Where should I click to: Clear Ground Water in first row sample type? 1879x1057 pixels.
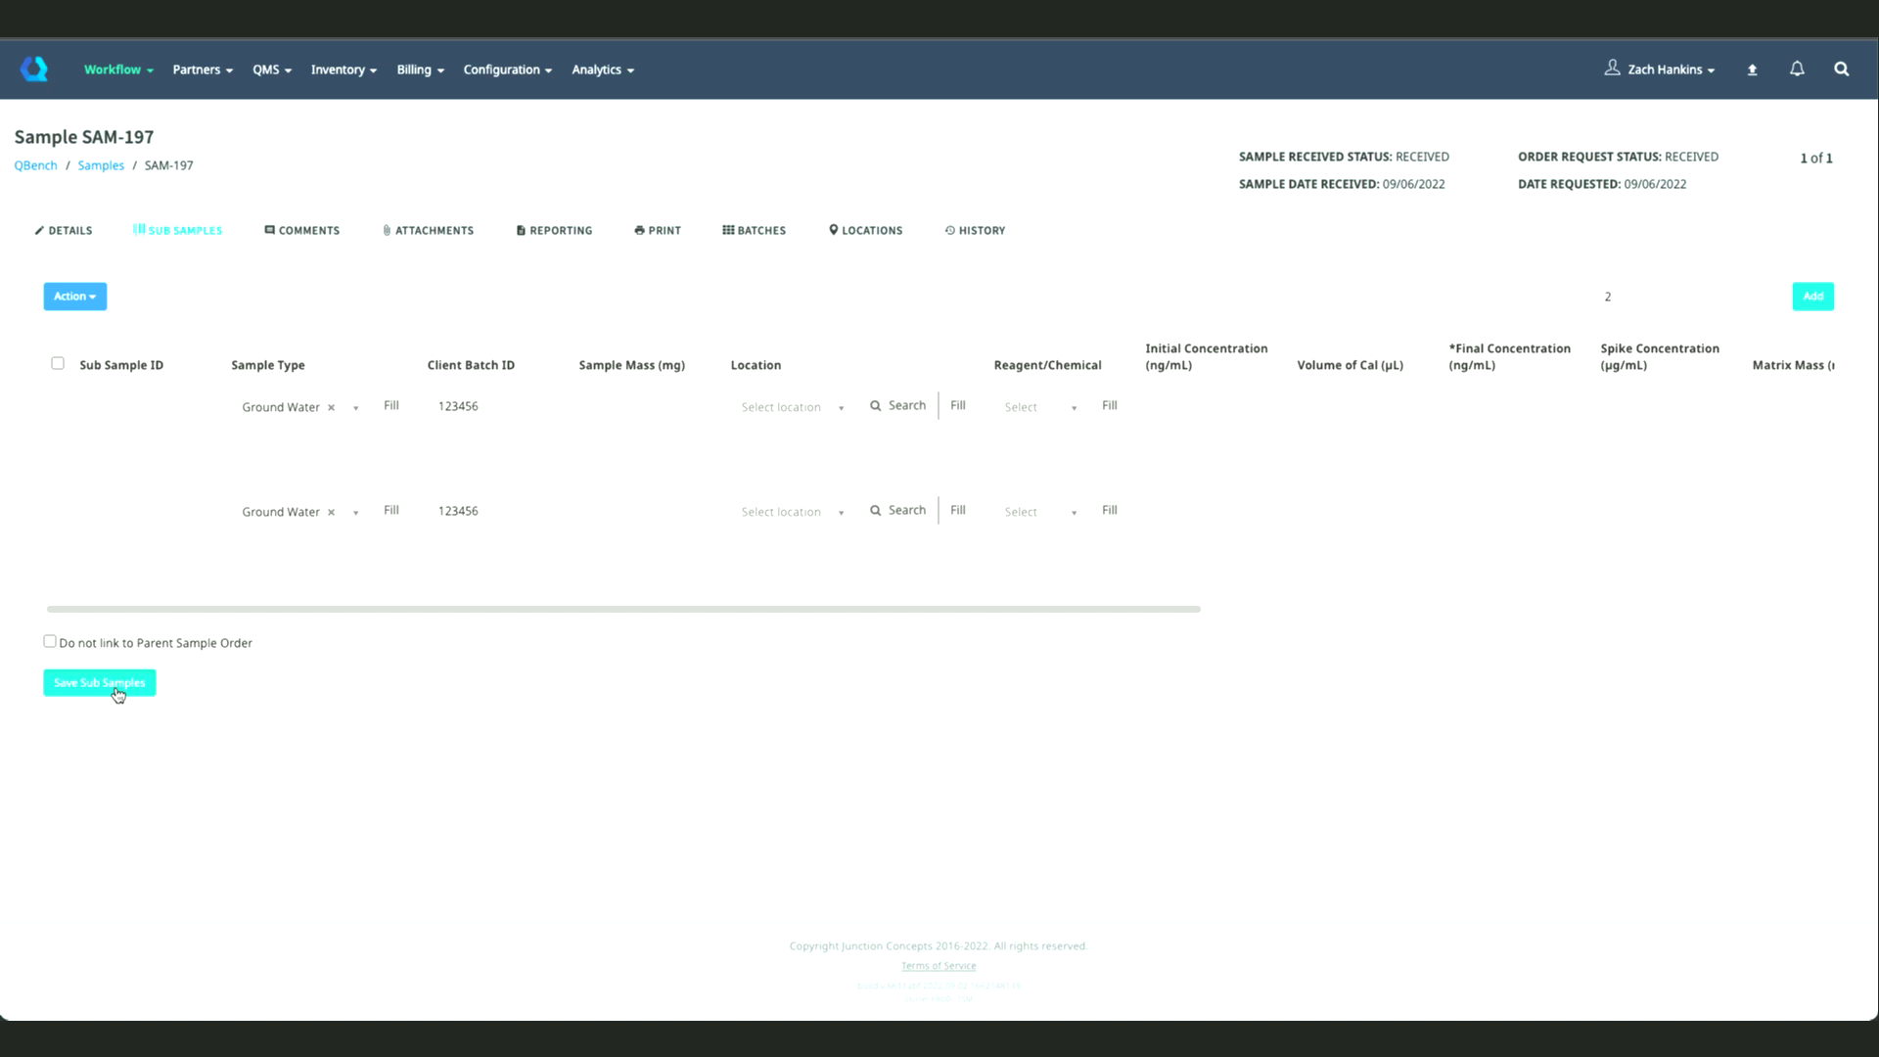pyautogui.click(x=331, y=407)
